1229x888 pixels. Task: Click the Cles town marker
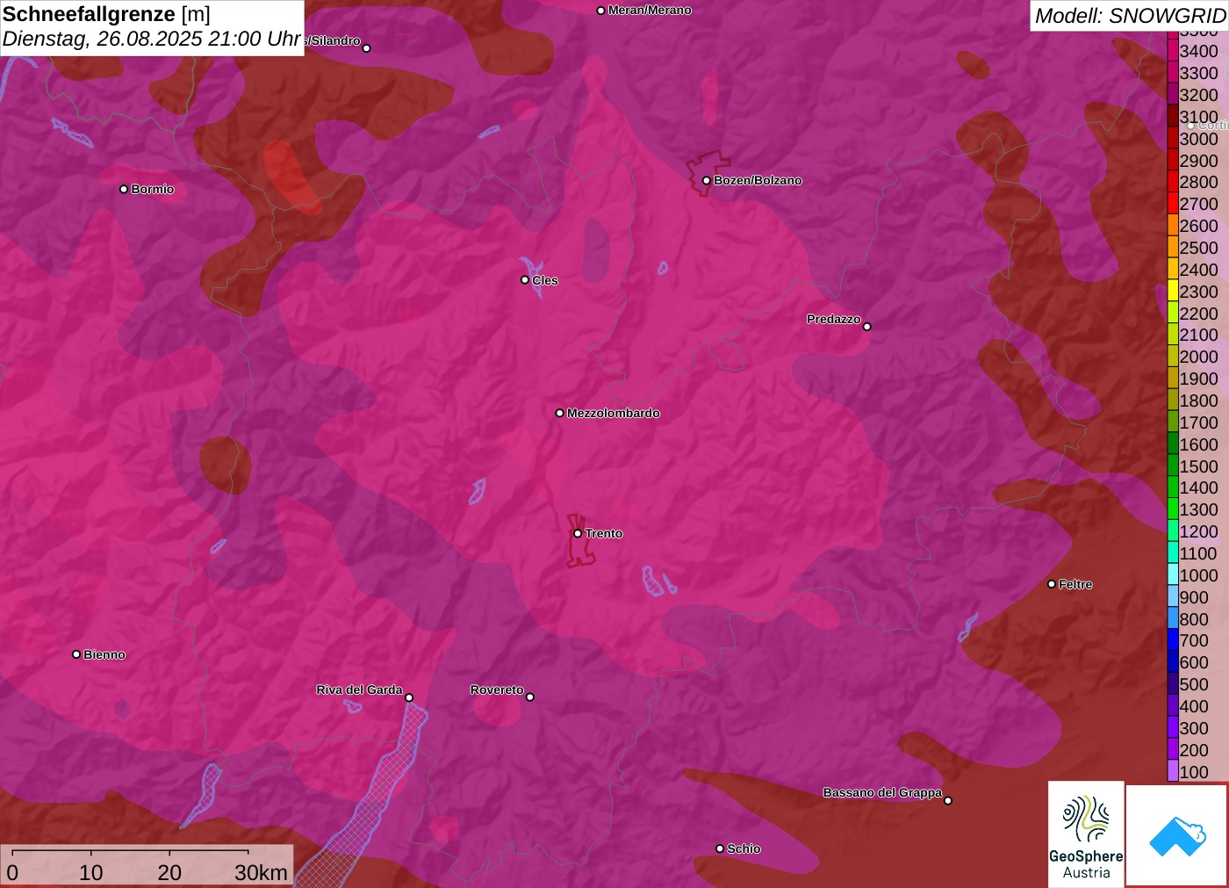click(525, 280)
